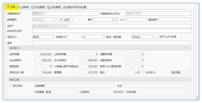
Task: Select the 社会保険料 value 520,000
Action: coord(43,60)
